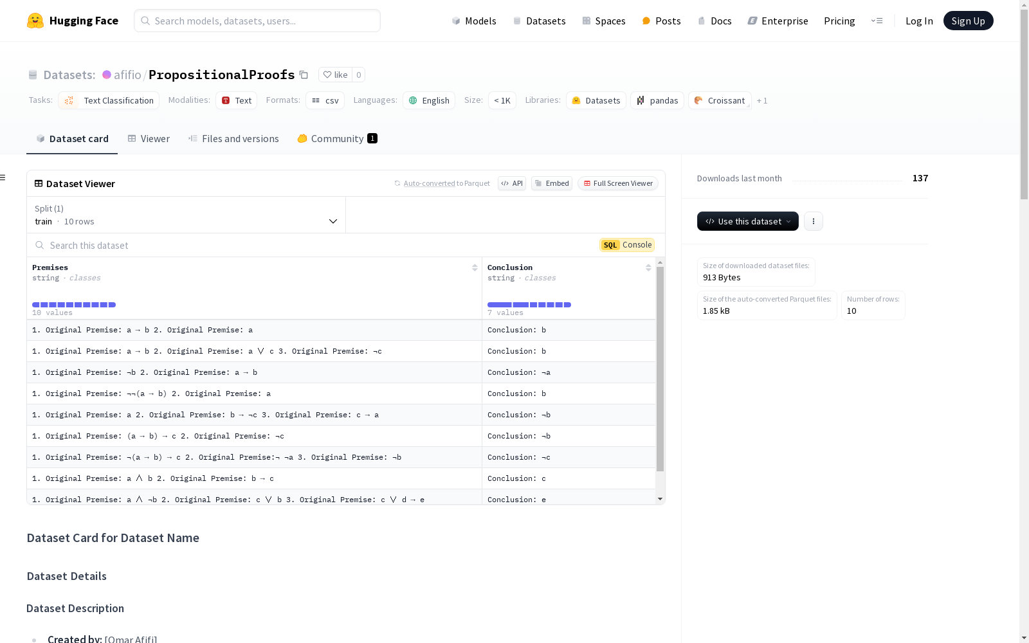Open Models in the top navigation
Screen dimensions: 1029x643
click(474, 21)
